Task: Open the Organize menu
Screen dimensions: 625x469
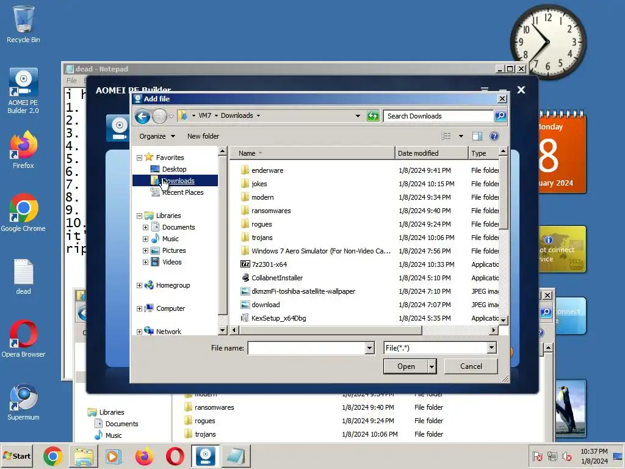Action: point(157,136)
